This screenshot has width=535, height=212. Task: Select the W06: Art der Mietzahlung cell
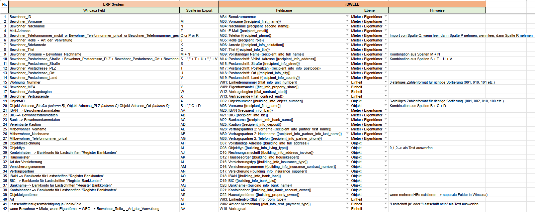(284, 204)
